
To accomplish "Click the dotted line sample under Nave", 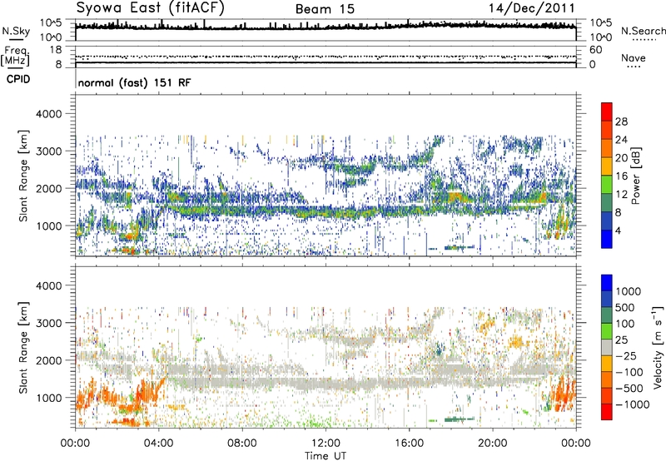I will 634,67.
